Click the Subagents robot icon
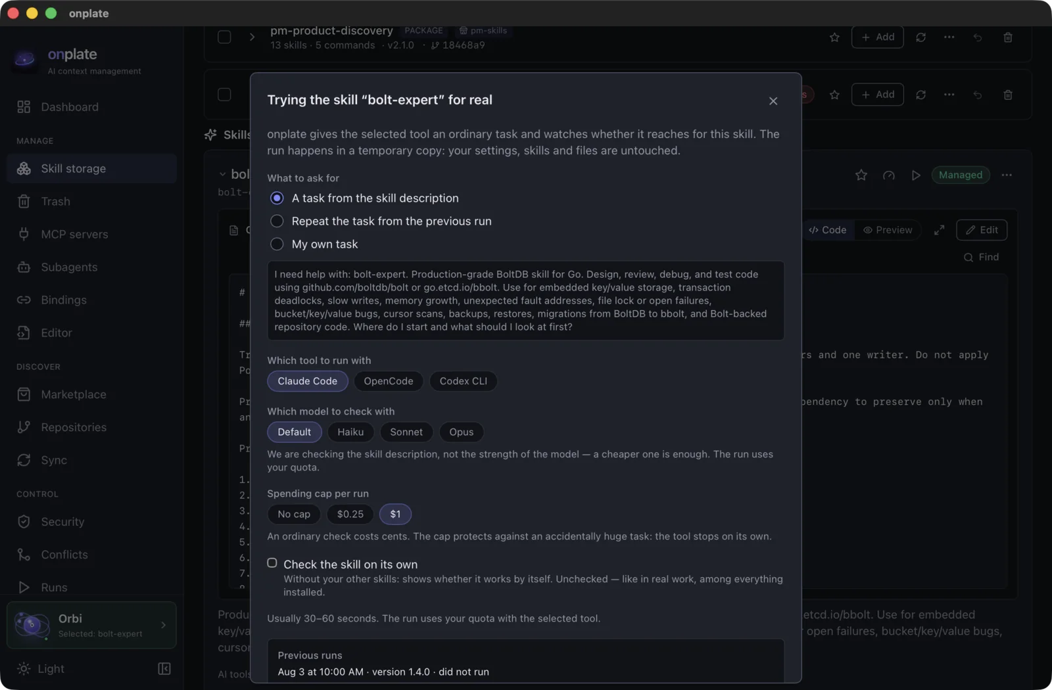Image resolution: width=1052 pixels, height=690 pixels. (24, 267)
